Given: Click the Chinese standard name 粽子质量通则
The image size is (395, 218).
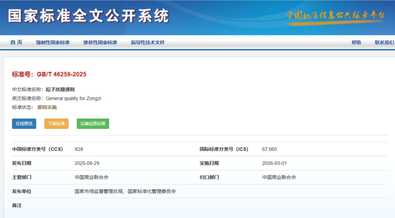Looking at the screenshot, I should click(x=60, y=90).
